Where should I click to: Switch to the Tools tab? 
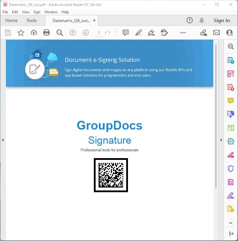click(31, 21)
